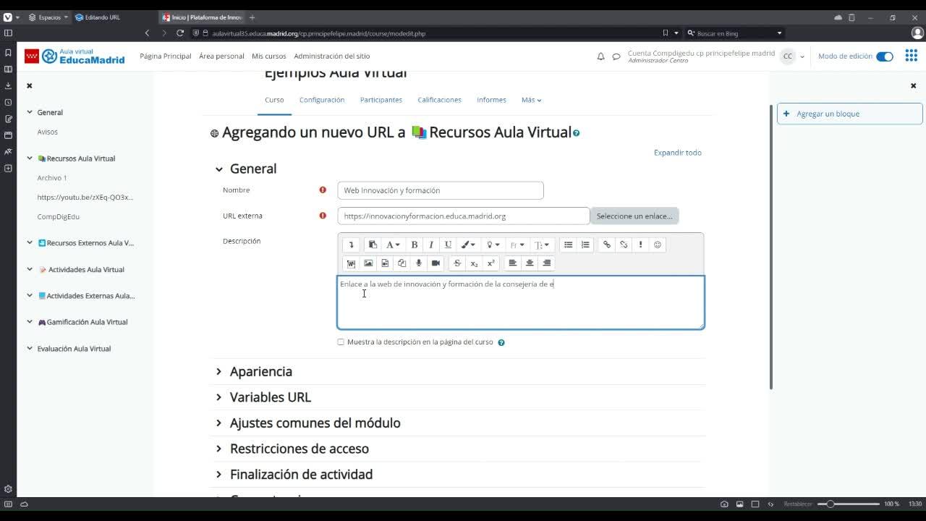The height and width of the screenshot is (521, 926).
Task: Switch to the Configuración tab
Action: pos(322,100)
